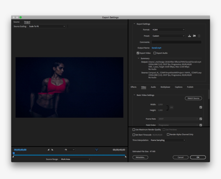Viewport: 221px width, 179px height.
Task: Open the Field Order dropdown
Action: click(178, 125)
